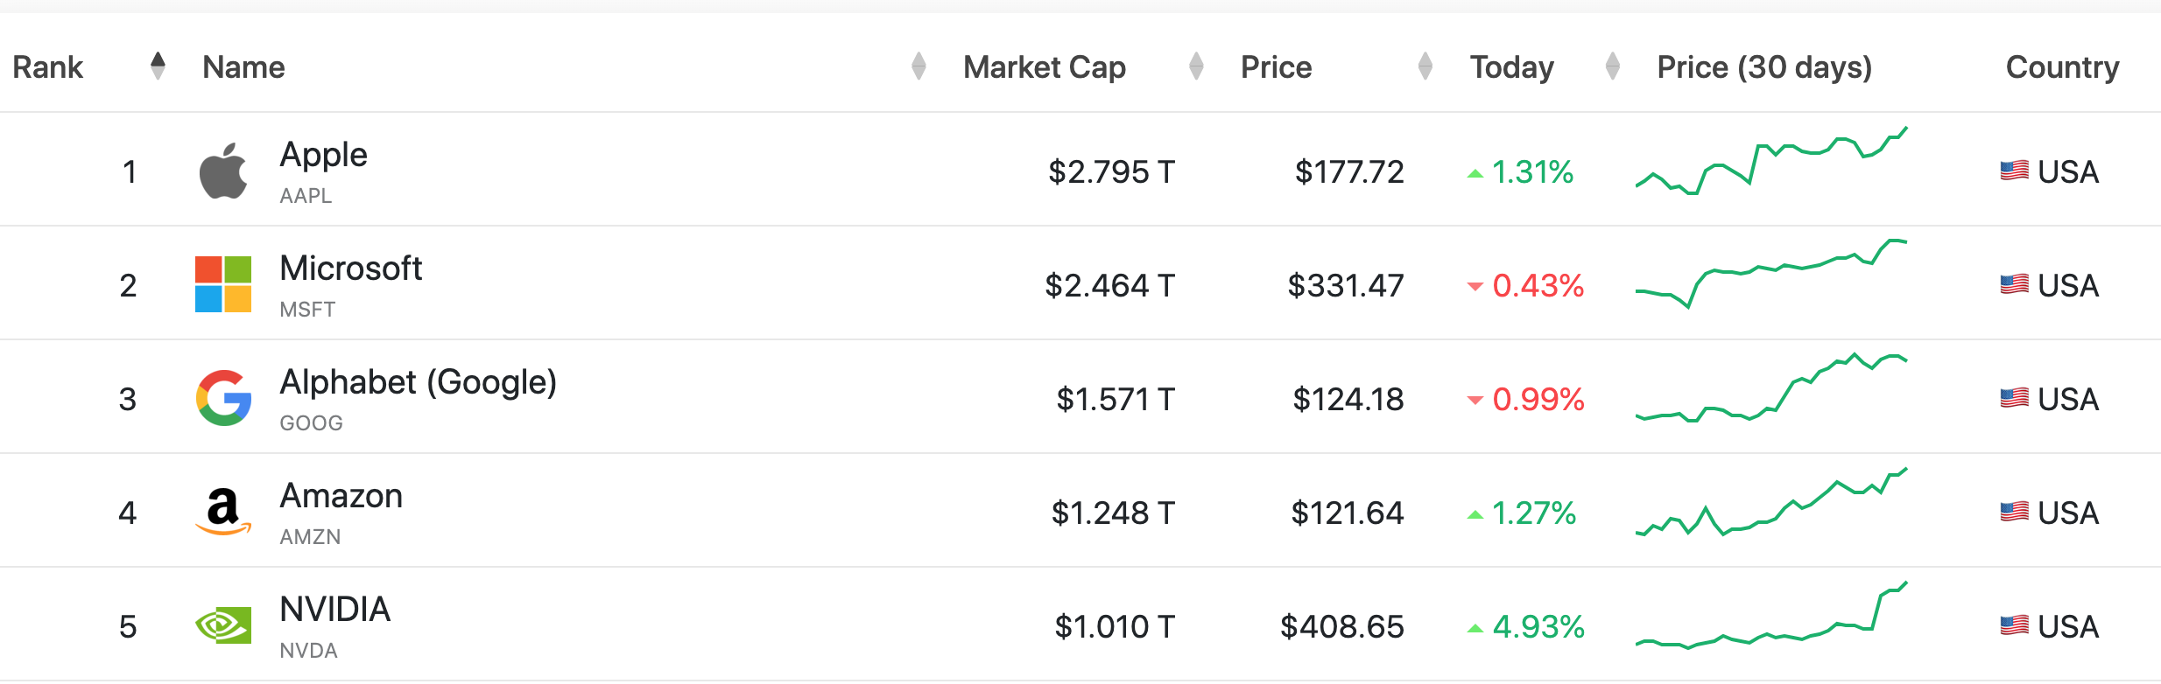The image size is (2161, 684).
Task: Click the Country column header
Action: pyautogui.click(x=2062, y=67)
